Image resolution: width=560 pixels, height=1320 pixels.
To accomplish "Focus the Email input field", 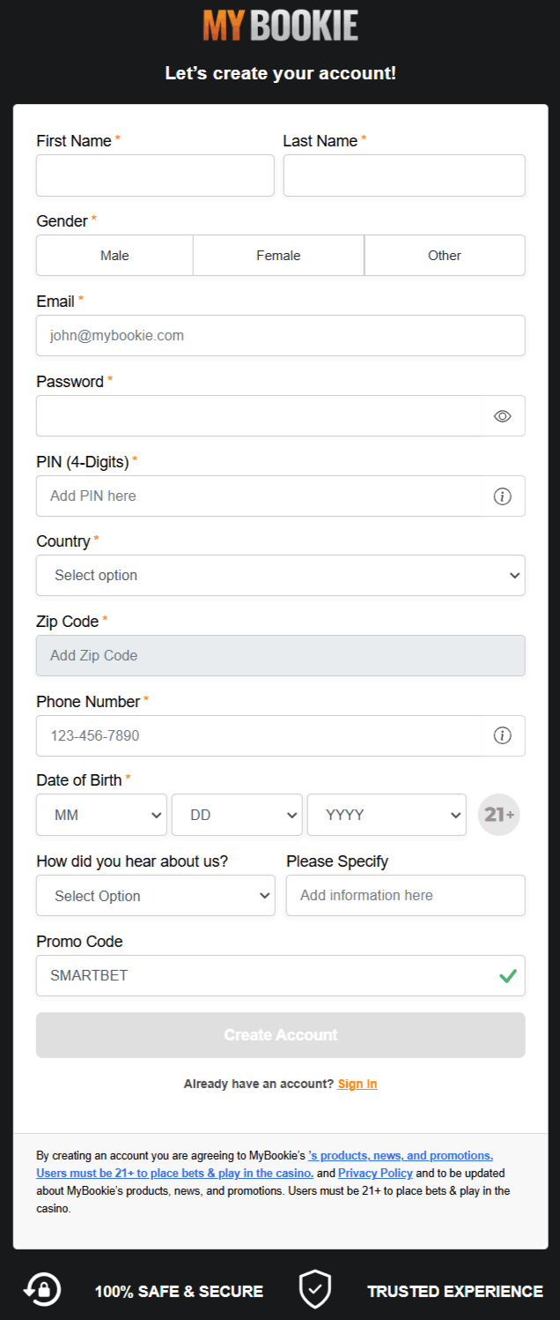I will 281,336.
